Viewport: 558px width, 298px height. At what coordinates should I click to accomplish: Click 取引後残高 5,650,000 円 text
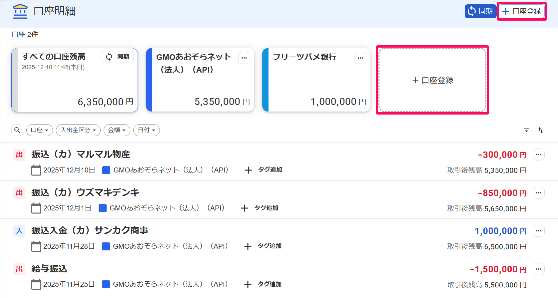(487, 209)
